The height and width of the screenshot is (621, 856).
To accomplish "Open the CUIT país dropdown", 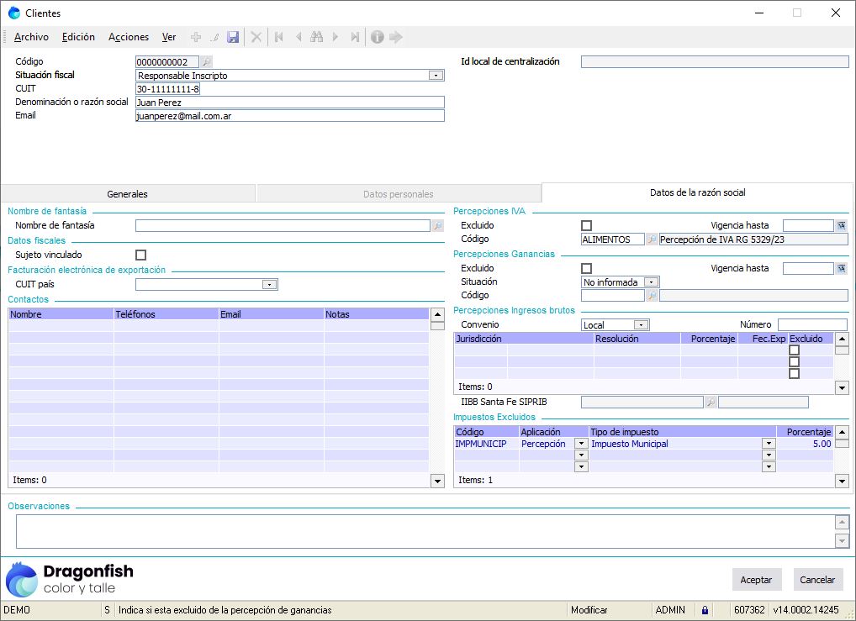I will [x=269, y=284].
